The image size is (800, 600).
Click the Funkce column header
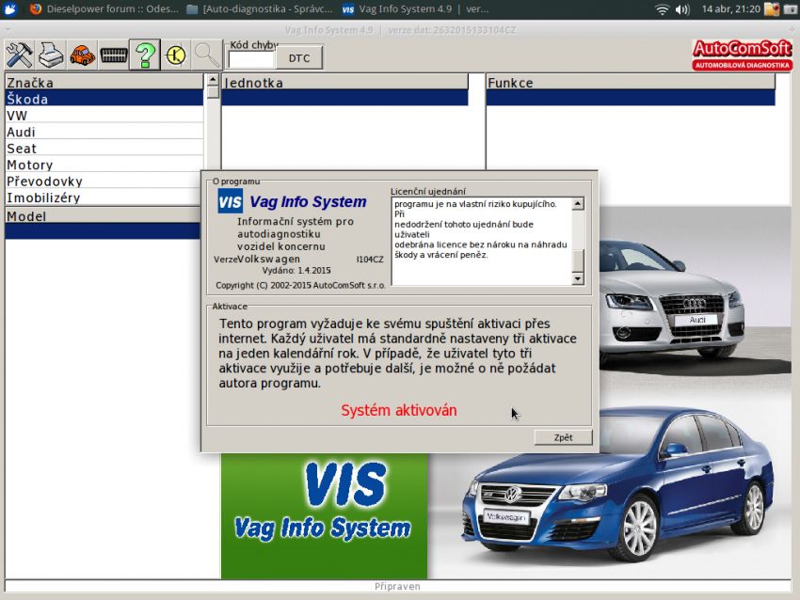631,82
